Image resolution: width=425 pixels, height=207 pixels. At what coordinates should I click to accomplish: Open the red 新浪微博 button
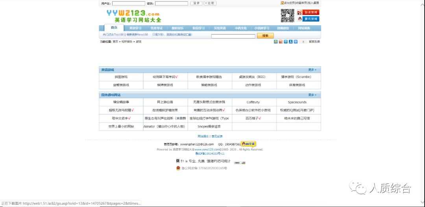coord(308,13)
